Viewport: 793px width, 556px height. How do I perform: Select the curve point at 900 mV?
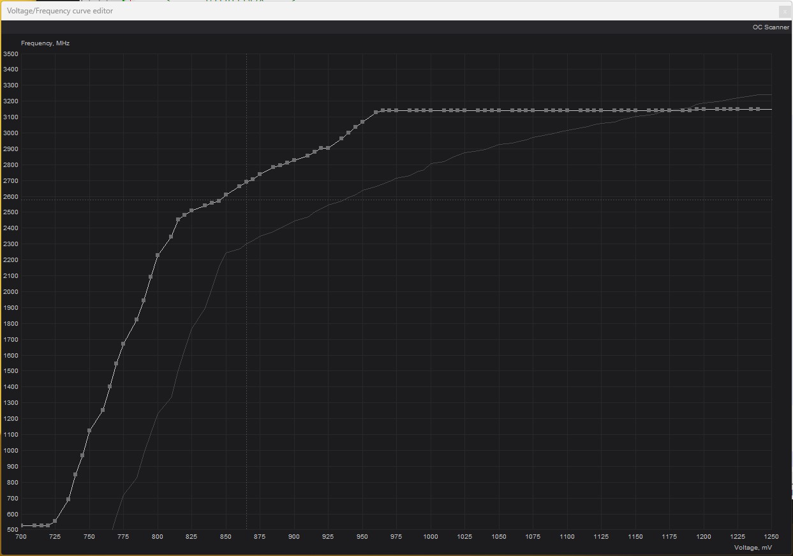coord(295,161)
